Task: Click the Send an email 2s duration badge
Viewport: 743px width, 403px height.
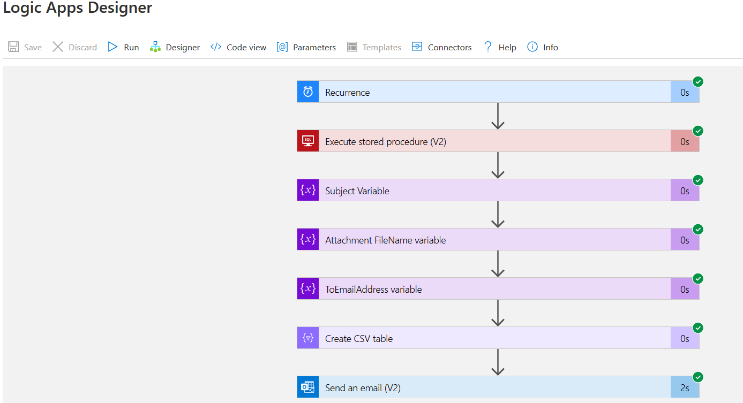Action: pos(685,388)
